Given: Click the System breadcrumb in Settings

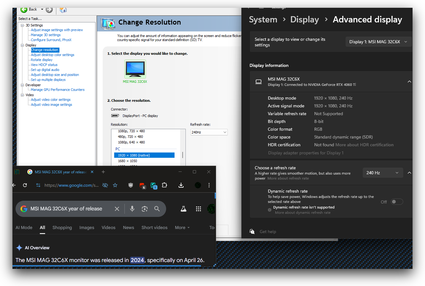Looking at the screenshot, I should (263, 20).
